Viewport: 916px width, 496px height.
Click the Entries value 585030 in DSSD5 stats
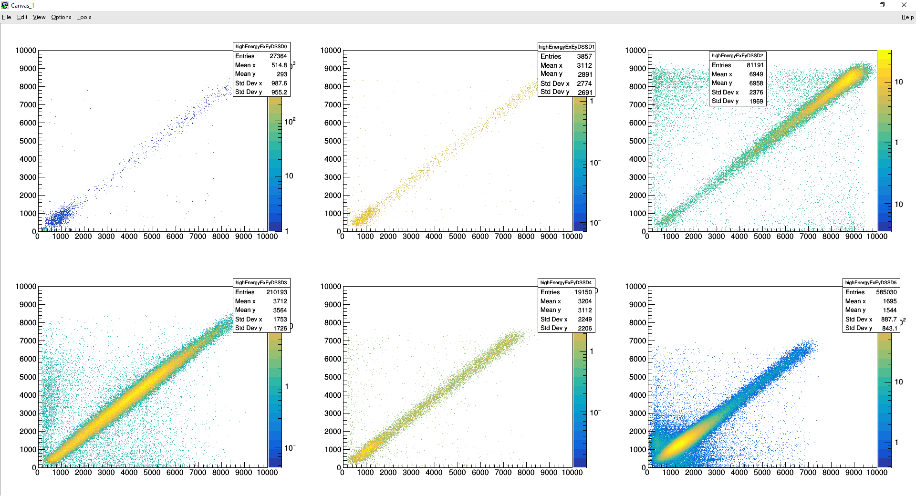pyautogui.click(x=886, y=292)
